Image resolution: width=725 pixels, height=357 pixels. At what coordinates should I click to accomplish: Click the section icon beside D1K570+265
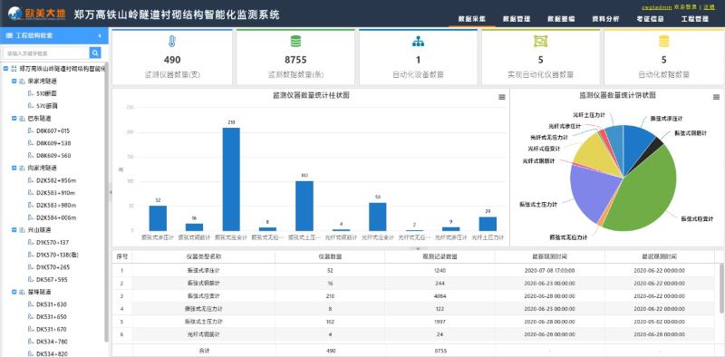pyautogui.click(x=31, y=266)
